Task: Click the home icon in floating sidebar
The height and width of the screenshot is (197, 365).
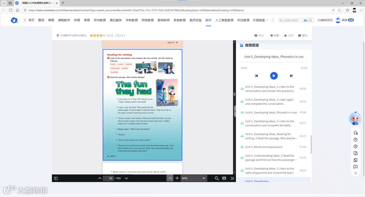Action: pyautogui.click(x=356, y=133)
